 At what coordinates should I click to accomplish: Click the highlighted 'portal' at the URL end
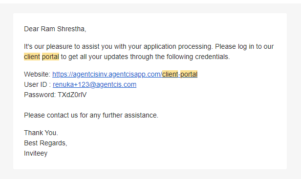pyautogui.click(x=189, y=74)
